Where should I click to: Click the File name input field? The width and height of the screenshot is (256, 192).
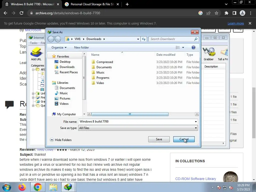click(x=136, y=121)
